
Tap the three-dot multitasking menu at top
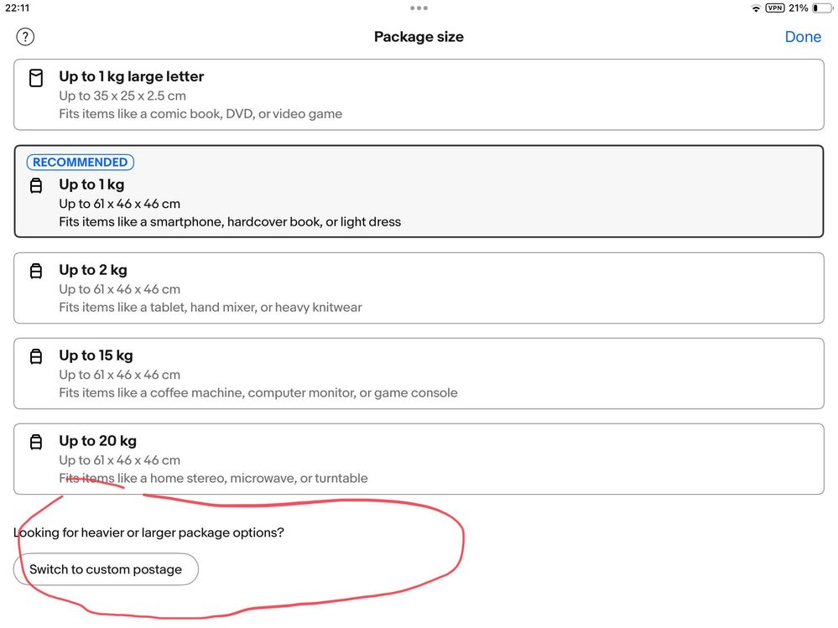419,8
